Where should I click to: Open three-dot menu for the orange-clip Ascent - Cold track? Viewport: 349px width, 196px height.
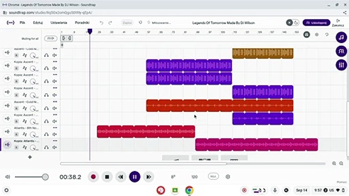coord(55,102)
